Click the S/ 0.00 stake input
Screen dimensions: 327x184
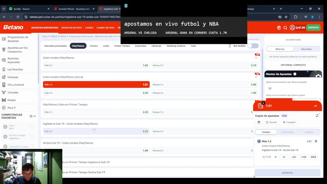[x=270, y=157]
